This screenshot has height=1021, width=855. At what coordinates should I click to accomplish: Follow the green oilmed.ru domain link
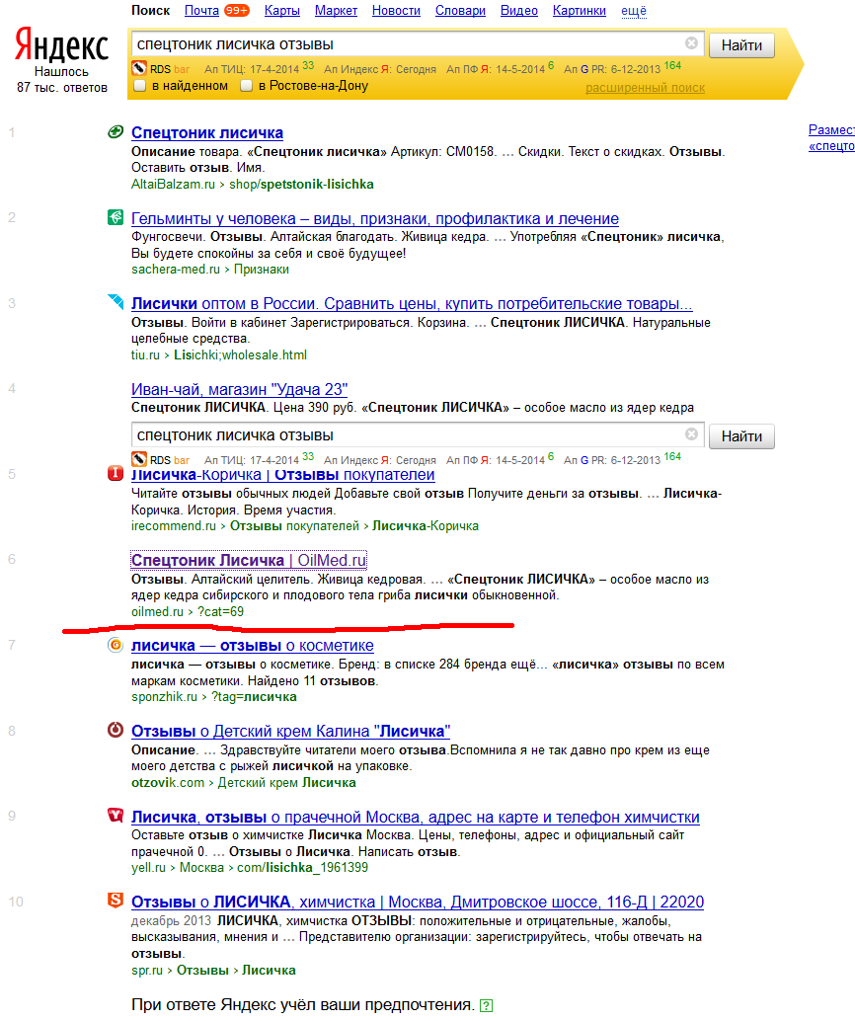click(158, 611)
